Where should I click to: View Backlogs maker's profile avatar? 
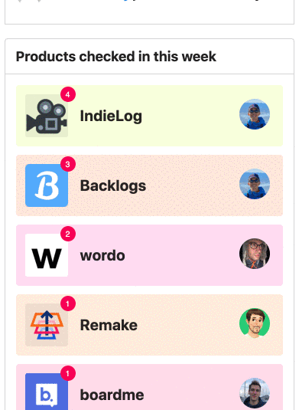click(255, 184)
